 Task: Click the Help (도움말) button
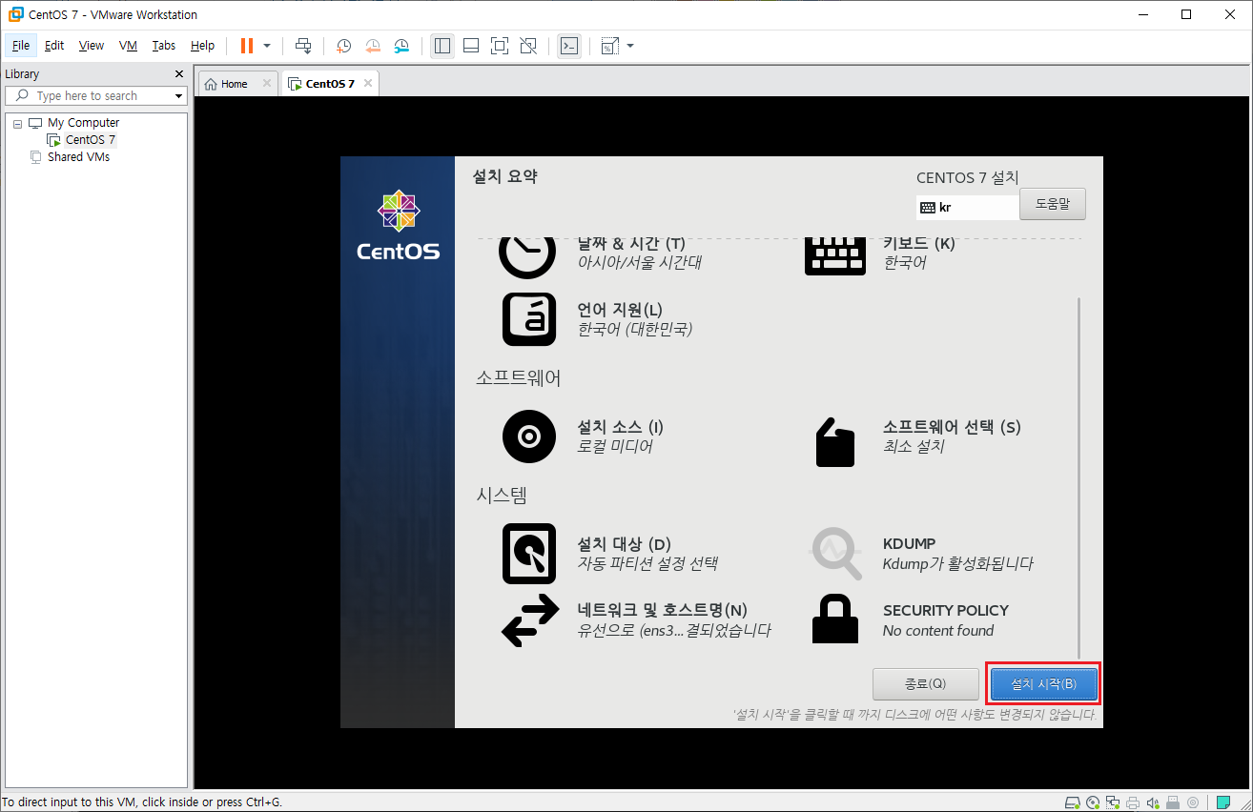[x=1053, y=204]
